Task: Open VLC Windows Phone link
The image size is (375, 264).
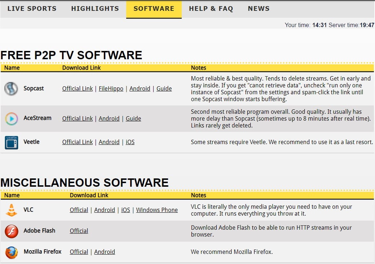Action: (157, 210)
